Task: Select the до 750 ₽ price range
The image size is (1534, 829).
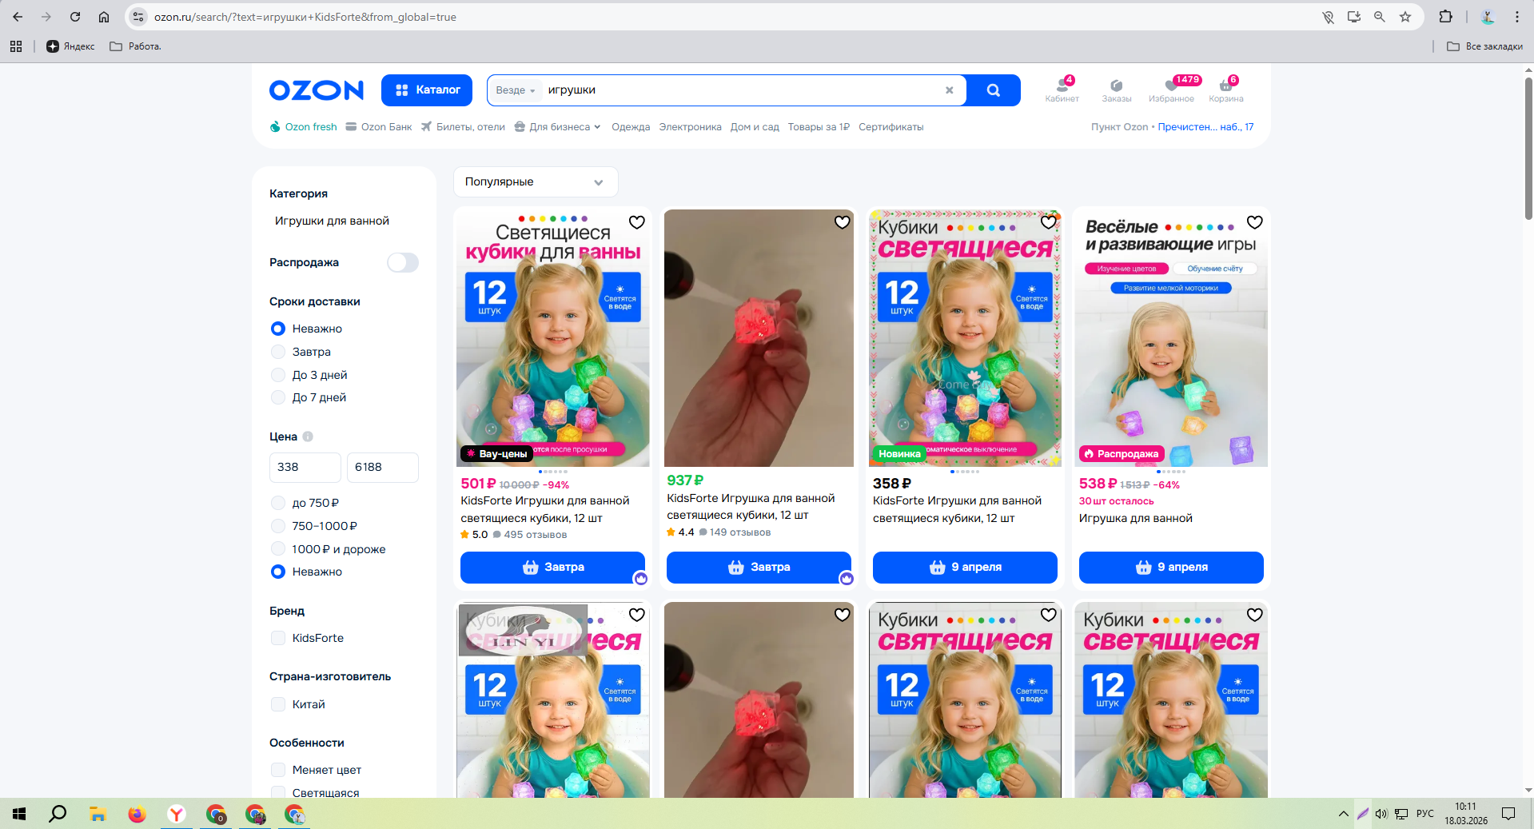Action: coord(278,503)
